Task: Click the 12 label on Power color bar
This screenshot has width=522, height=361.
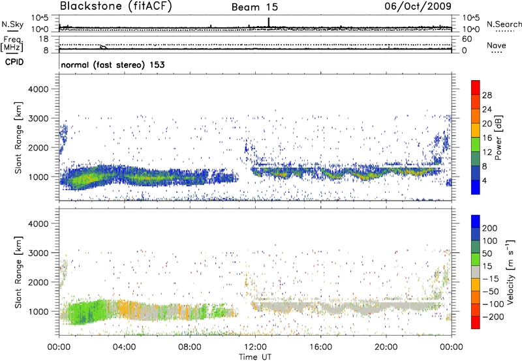Action: coord(487,152)
